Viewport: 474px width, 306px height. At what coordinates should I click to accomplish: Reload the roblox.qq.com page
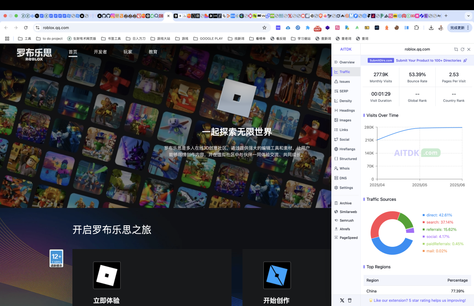coord(26,28)
